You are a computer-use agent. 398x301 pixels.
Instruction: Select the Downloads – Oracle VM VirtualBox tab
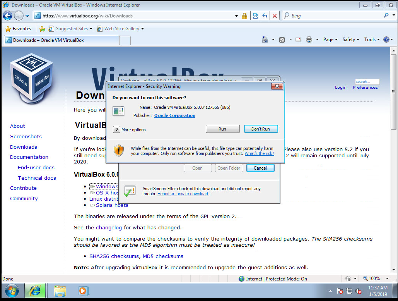(x=61, y=40)
